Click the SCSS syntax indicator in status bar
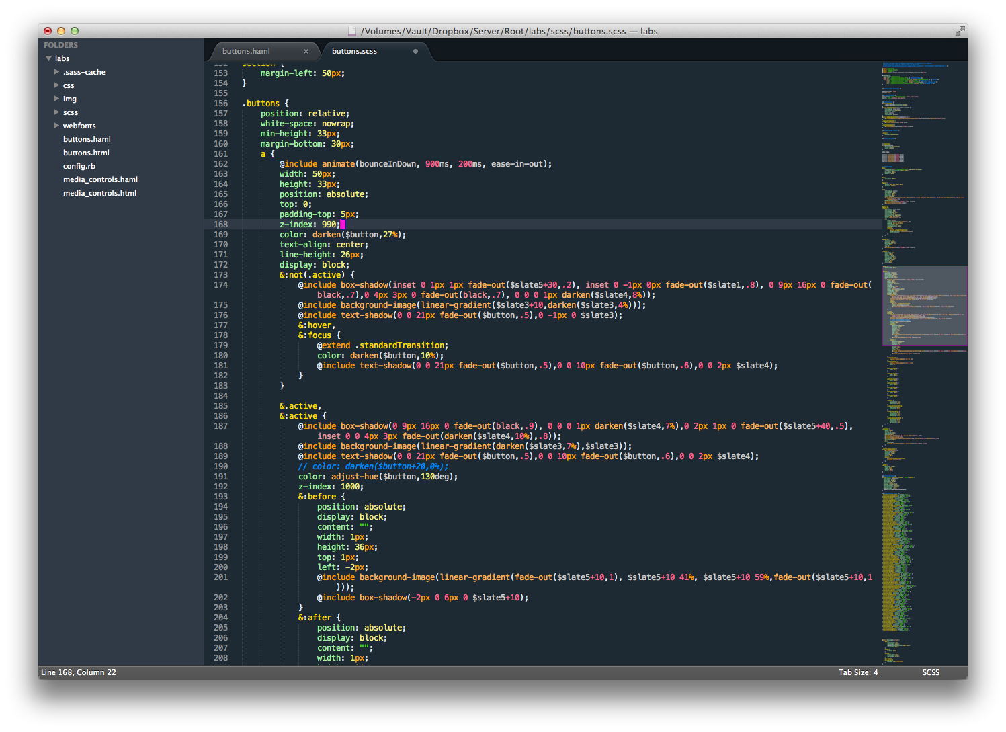The image size is (1006, 732). click(931, 672)
